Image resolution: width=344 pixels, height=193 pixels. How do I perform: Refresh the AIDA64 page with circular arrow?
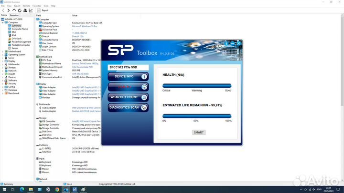[x=20, y=10]
